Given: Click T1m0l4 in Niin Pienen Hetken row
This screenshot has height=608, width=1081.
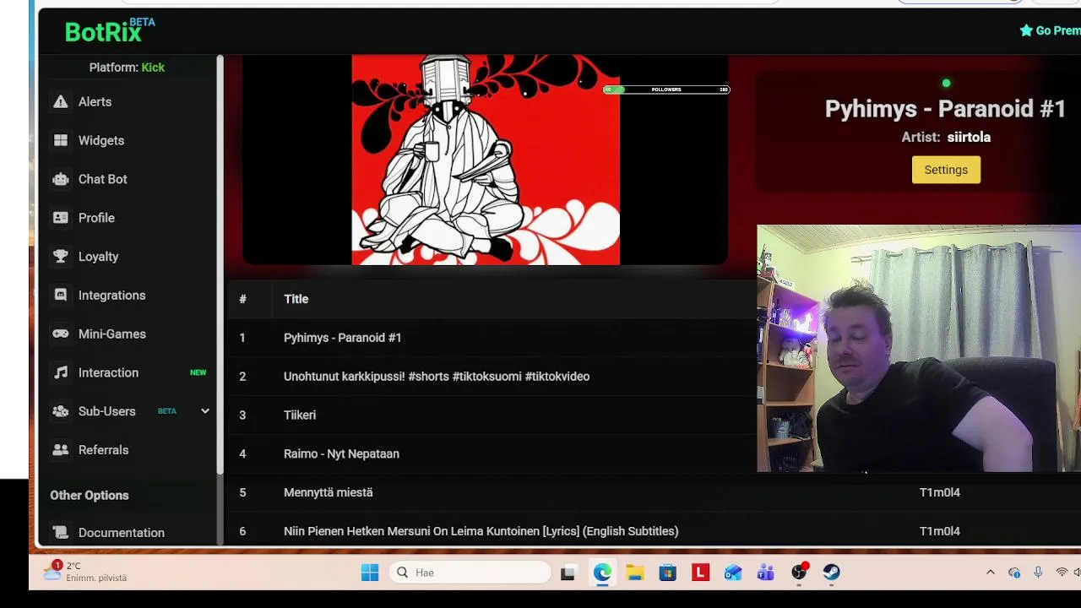Looking at the screenshot, I should pos(940,531).
